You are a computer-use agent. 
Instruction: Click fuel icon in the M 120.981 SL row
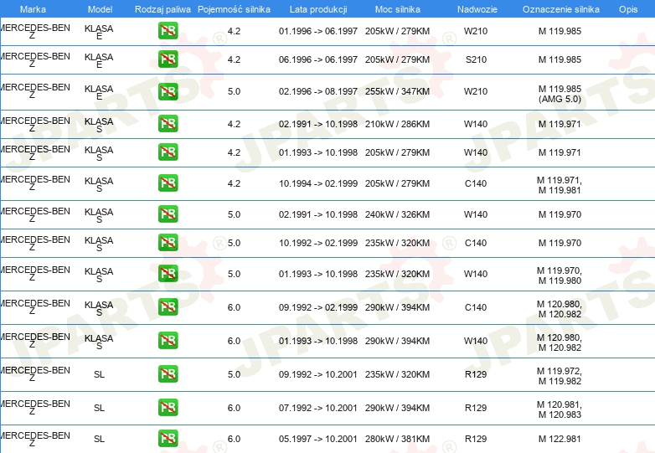point(168,407)
